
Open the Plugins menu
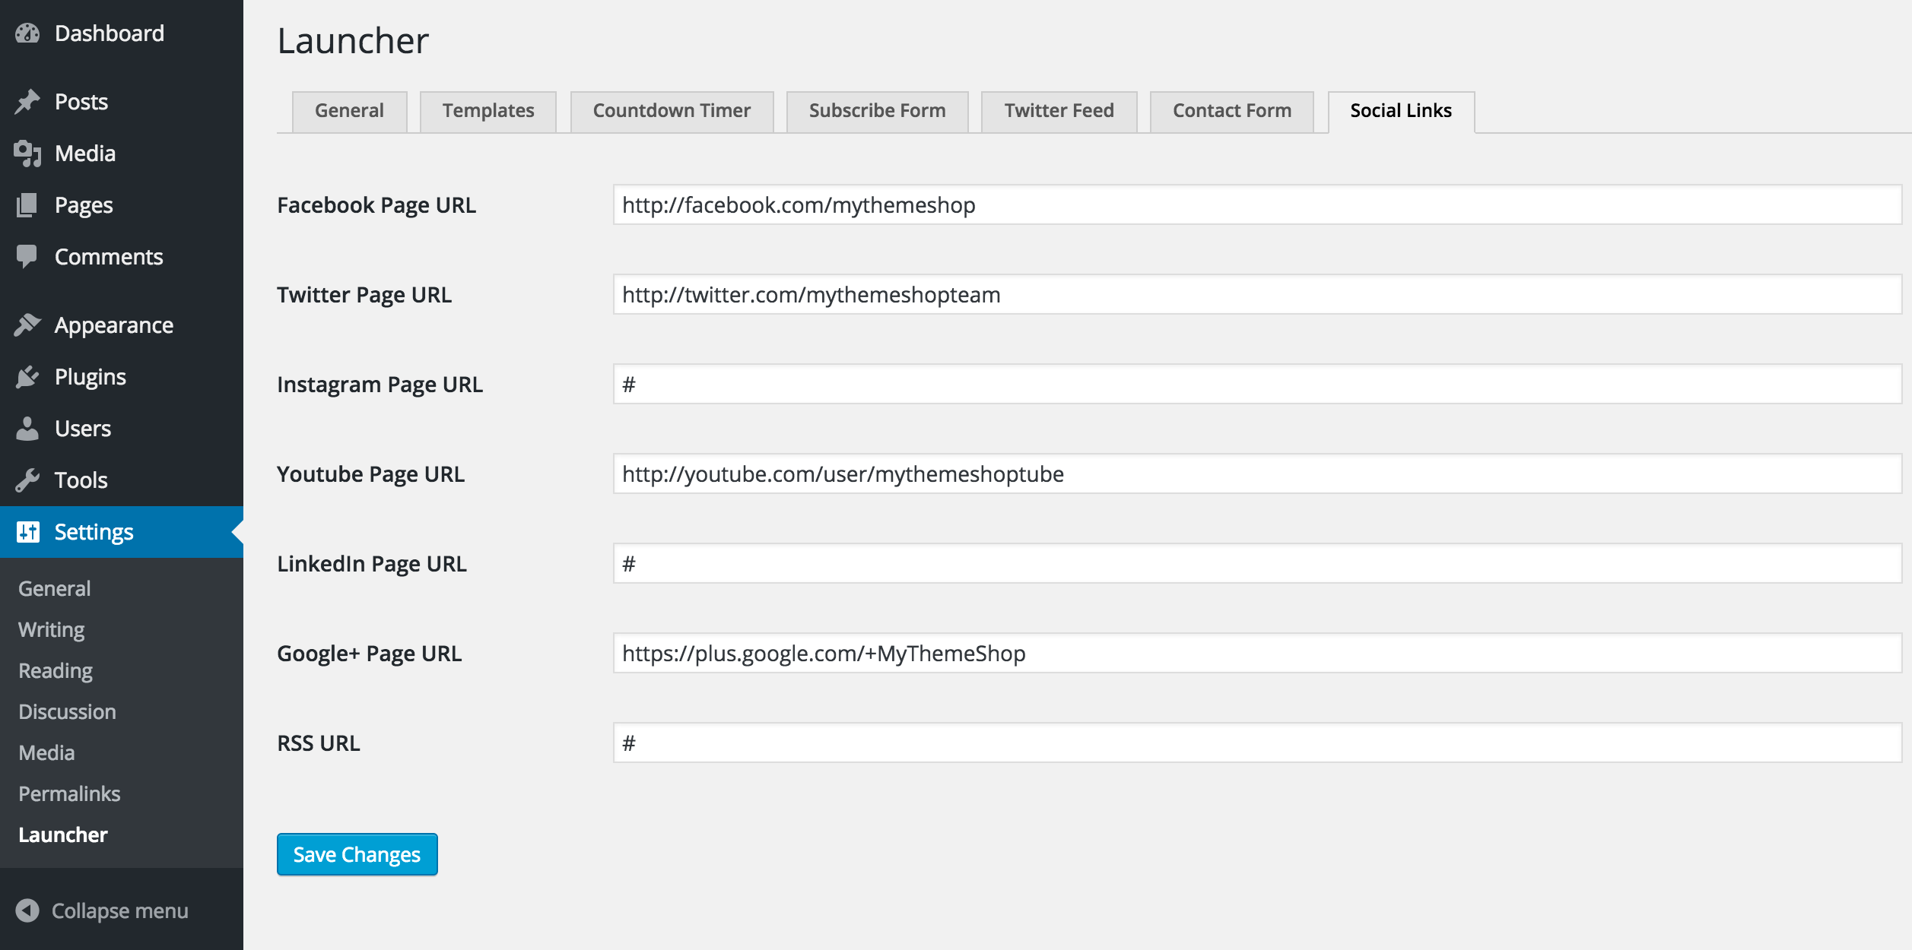(x=91, y=377)
